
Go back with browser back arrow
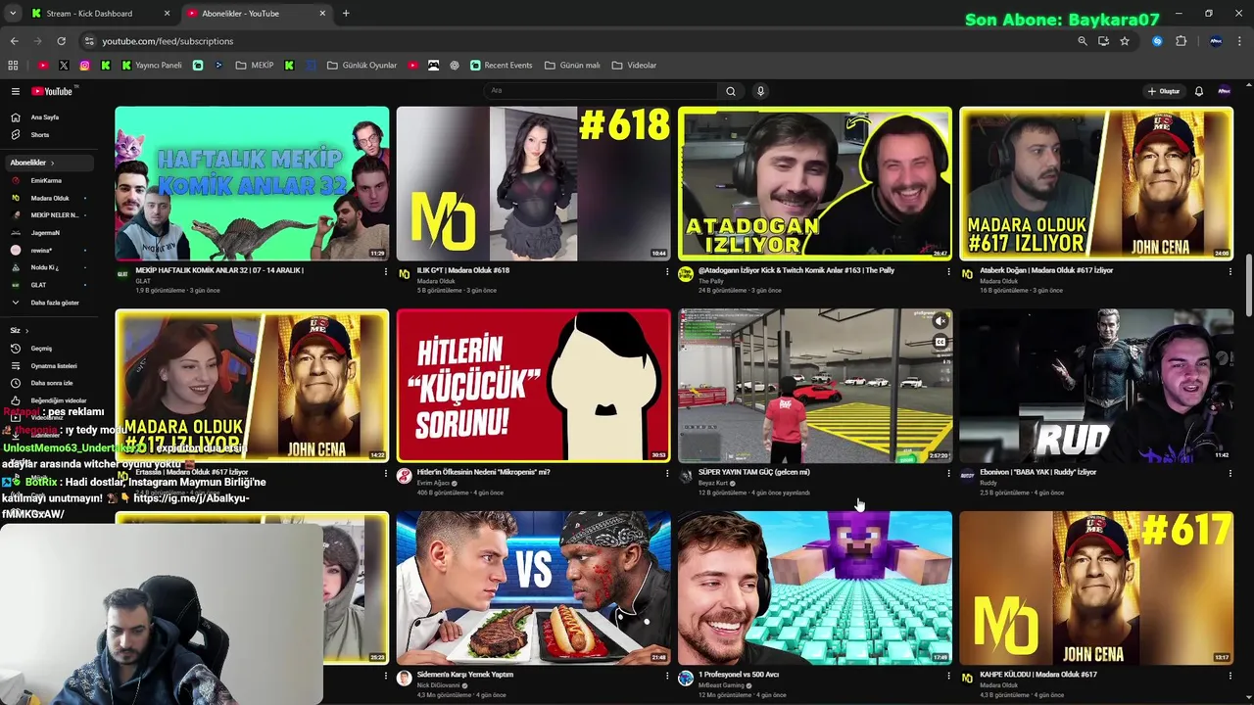pos(14,41)
